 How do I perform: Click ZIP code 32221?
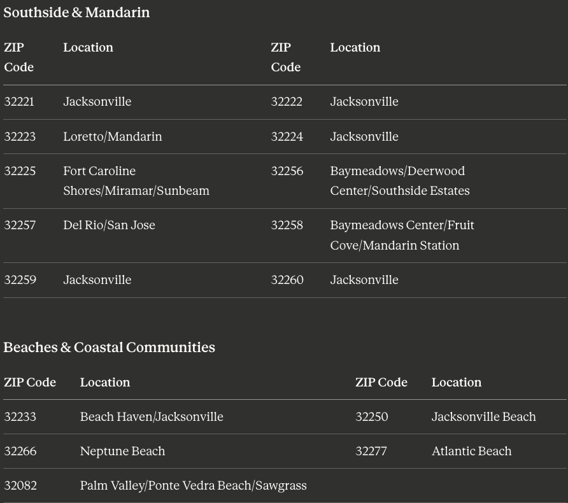pyautogui.click(x=19, y=102)
